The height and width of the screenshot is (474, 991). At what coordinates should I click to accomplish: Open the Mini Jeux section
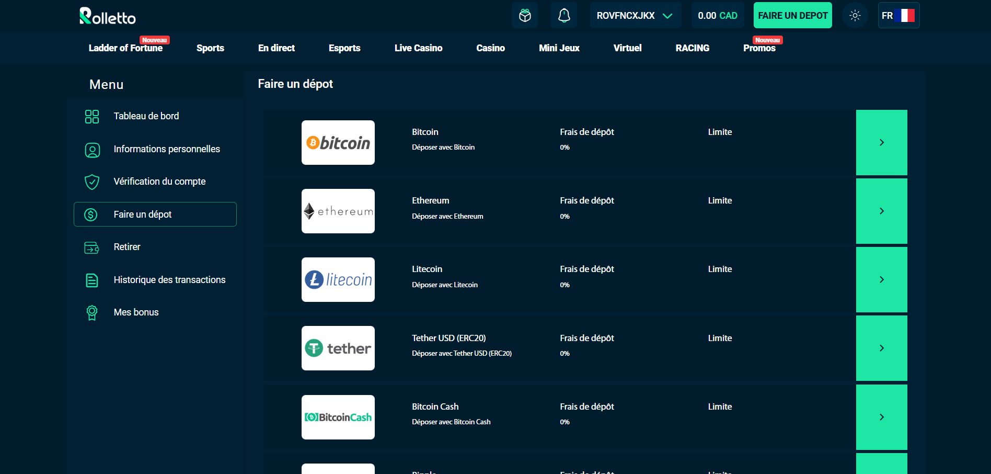(x=559, y=48)
